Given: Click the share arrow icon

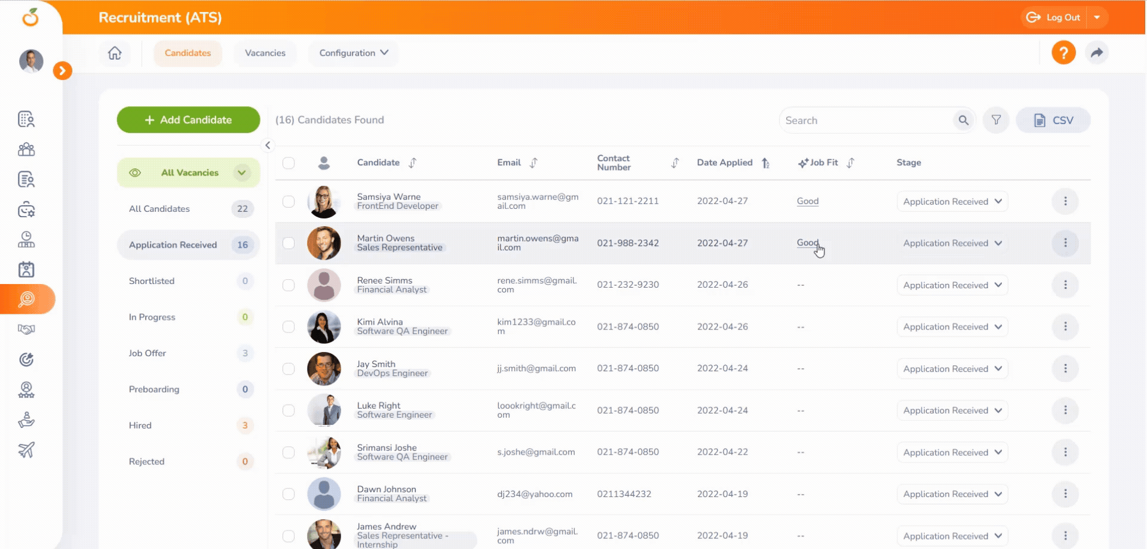Looking at the screenshot, I should coord(1096,53).
